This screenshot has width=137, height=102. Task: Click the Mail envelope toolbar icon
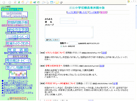pyautogui.click(x=43, y=2)
